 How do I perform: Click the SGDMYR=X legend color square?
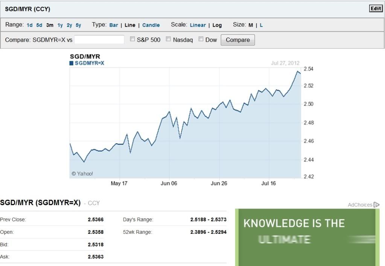72,63
